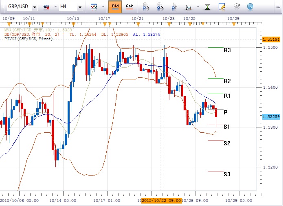Toggle the Bid price button
Viewport: 283px width, 206px height.
coord(115,7)
